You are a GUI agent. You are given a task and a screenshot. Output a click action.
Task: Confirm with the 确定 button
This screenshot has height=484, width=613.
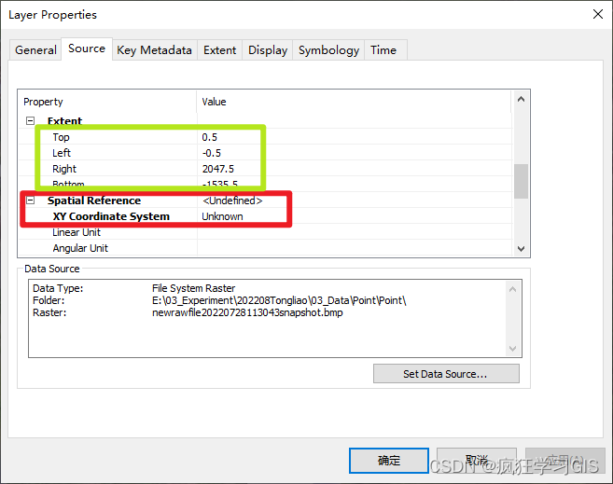pyautogui.click(x=389, y=461)
